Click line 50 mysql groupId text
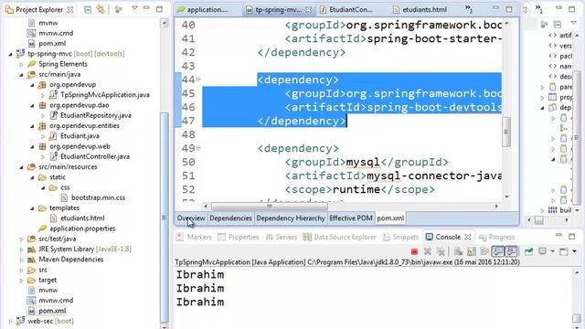This screenshot has width=585, height=329. (363, 163)
